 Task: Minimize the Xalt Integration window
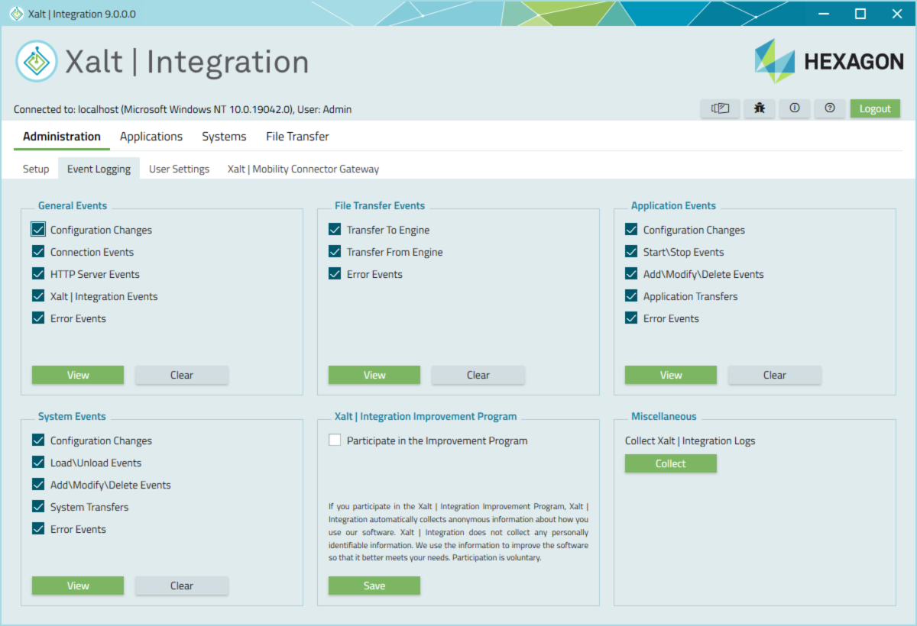pyautogui.click(x=824, y=14)
